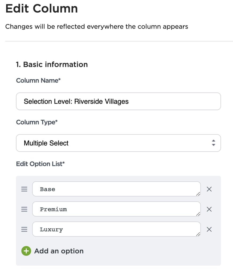Screen dimensions: 233x273
Task: Open the Column Type Multiple Select dropdown
Action: point(118,143)
